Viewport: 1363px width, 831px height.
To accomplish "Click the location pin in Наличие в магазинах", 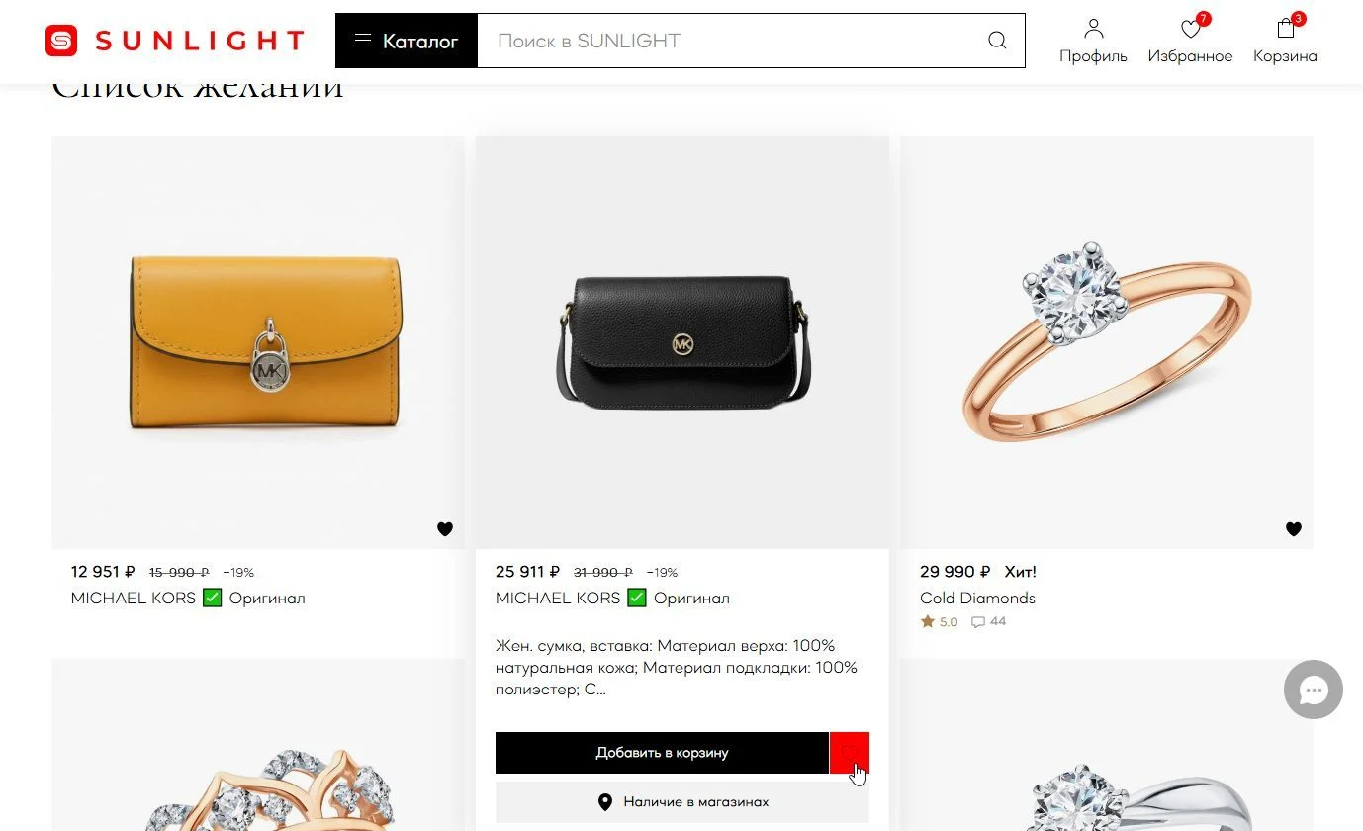I will click(605, 802).
